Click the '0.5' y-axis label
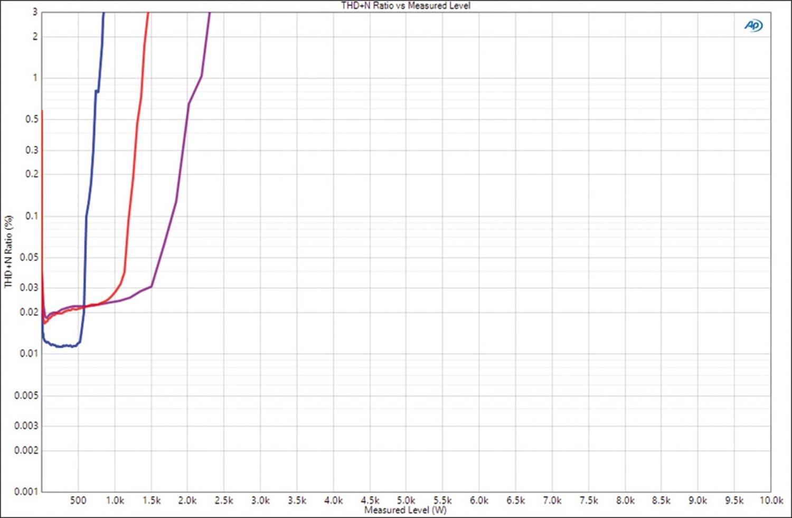792x518 pixels. (x=32, y=119)
